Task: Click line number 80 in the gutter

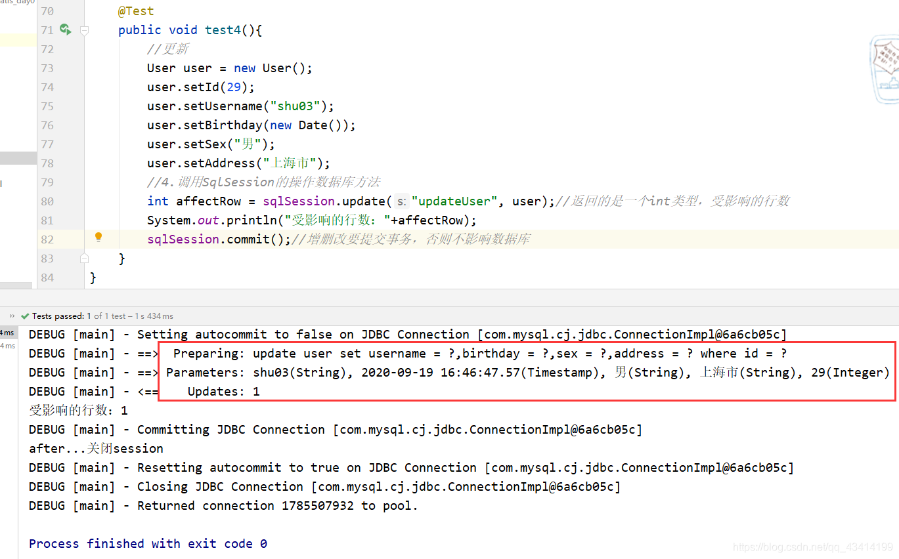Action: [47, 201]
